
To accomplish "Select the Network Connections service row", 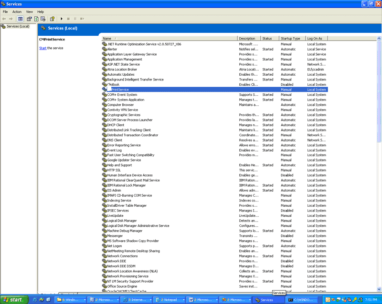I will click(214, 256).
